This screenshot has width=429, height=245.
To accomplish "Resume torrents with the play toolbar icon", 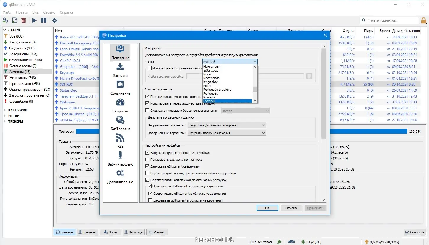I will [35, 20].
